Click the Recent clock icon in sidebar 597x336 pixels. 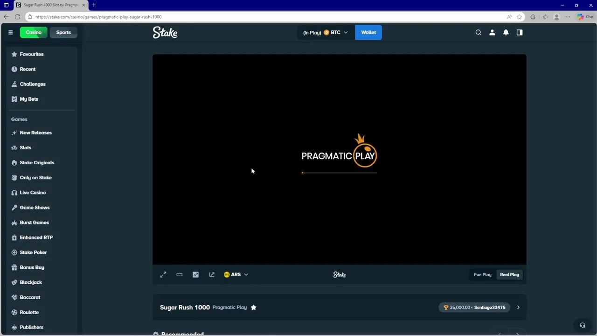tap(14, 69)
